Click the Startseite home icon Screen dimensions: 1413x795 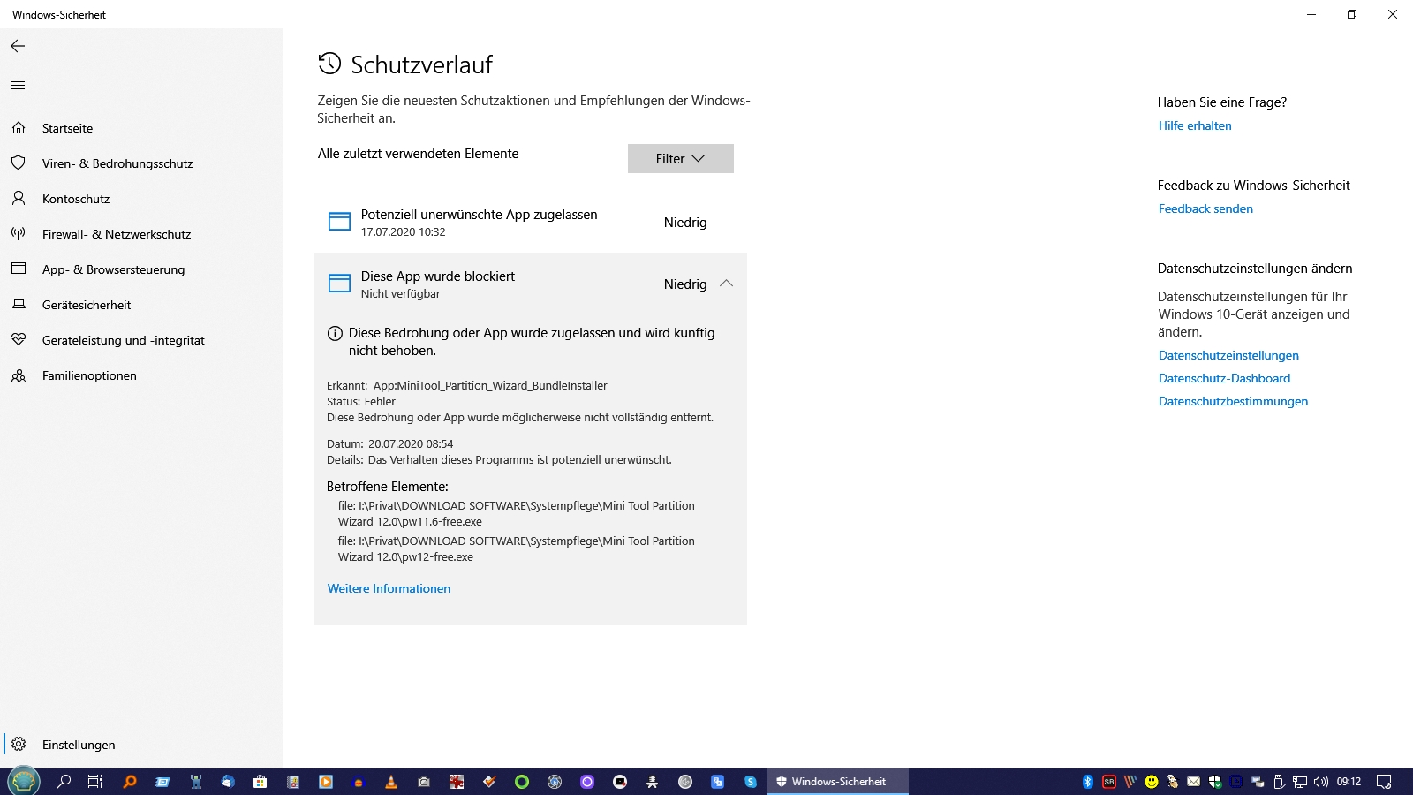pos(19,128)
